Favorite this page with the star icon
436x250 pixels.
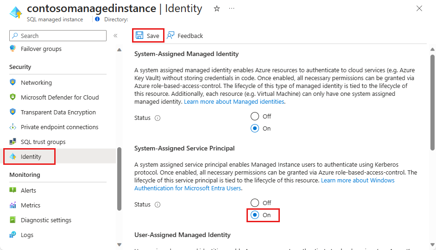pos(217,9)
